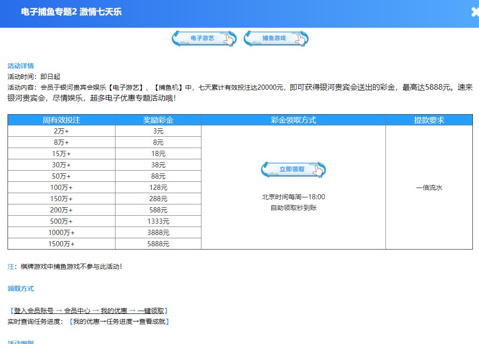Viewport: 479px width, 344px height.
Task: Click the 电子游艺 button
Action: [204, 39]
